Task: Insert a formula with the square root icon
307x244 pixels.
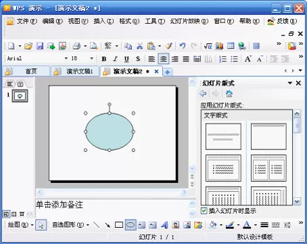Action: coord(208,46)
